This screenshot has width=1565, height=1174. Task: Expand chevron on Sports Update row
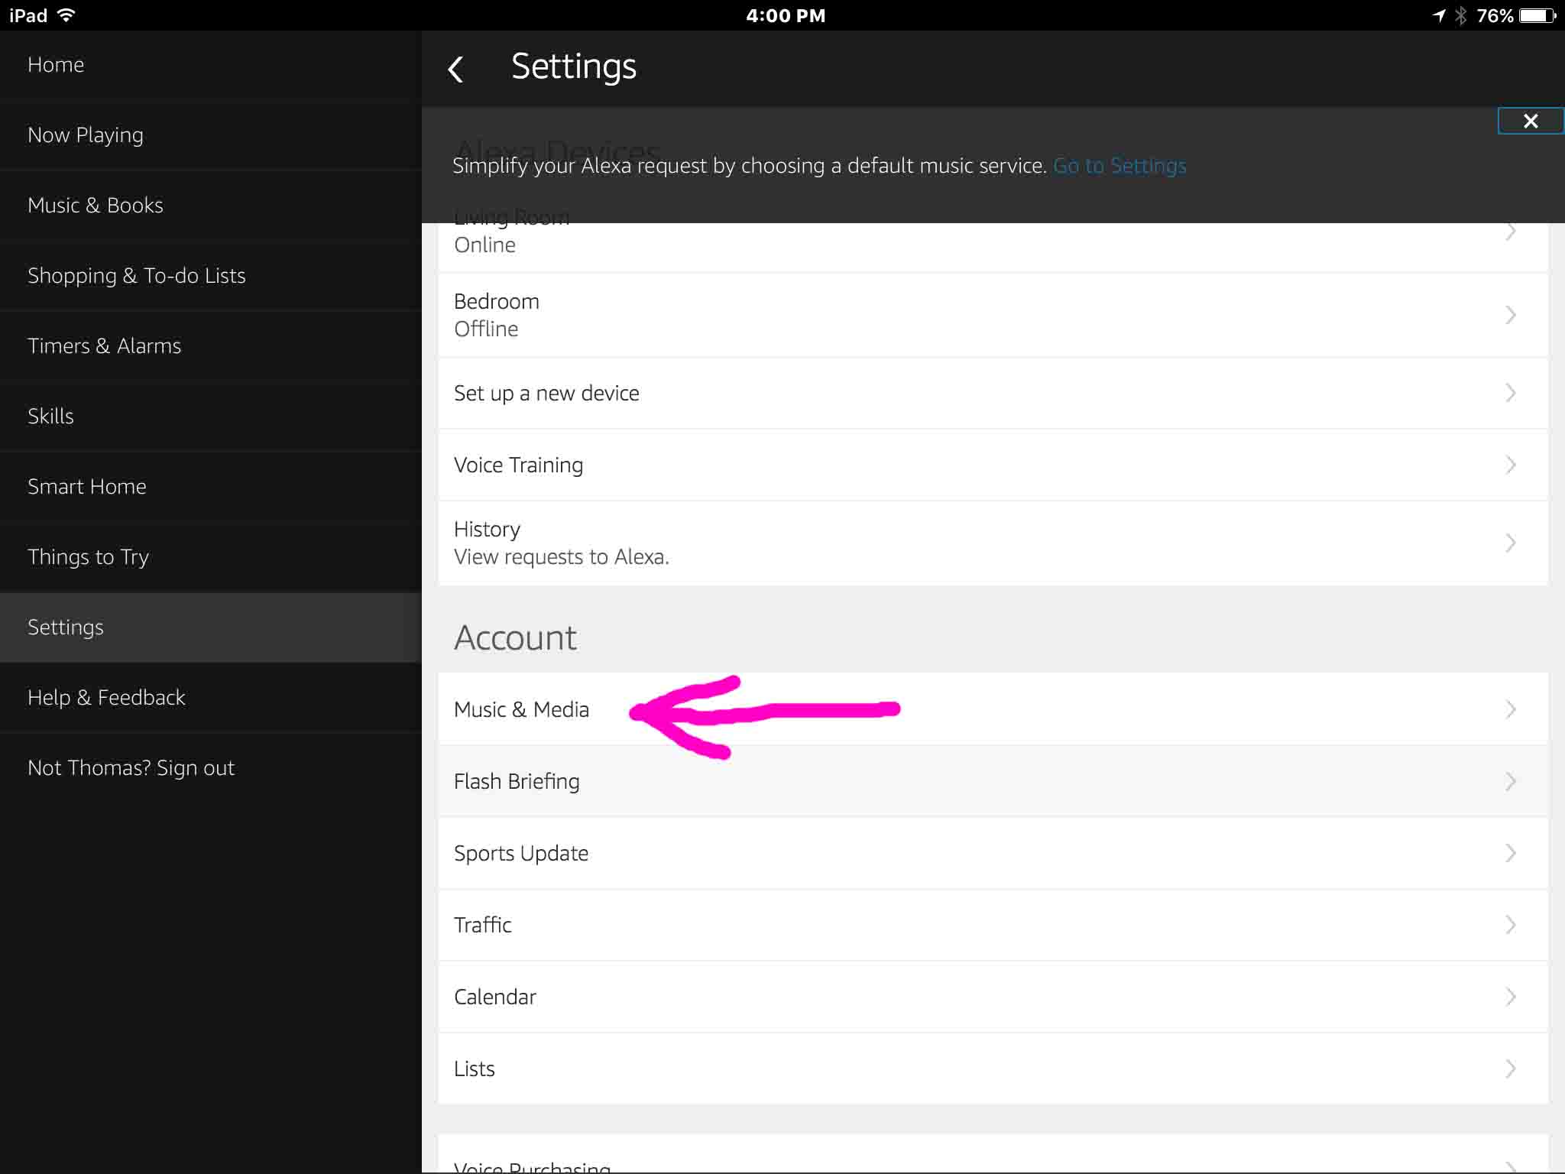click(x=1511, y=853)
